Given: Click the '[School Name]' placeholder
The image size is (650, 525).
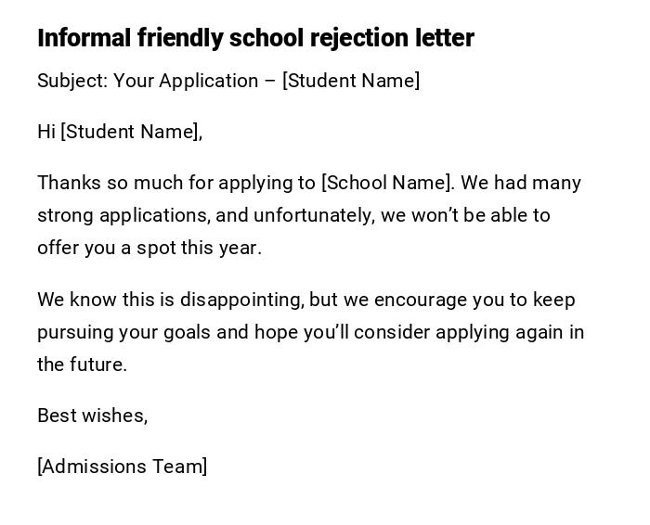Looking at the screenshot, I should [387, 183].
